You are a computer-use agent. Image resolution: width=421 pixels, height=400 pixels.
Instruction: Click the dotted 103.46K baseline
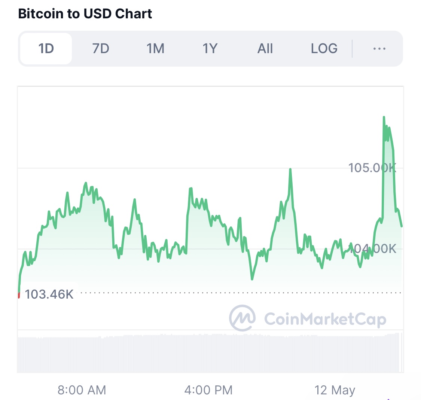[241, 293]
